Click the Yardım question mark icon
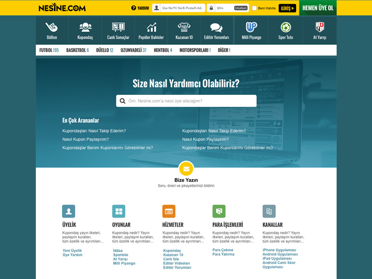The width and height of the screenshot is (372, 279). pyautogui.click(x=133, y=8)
